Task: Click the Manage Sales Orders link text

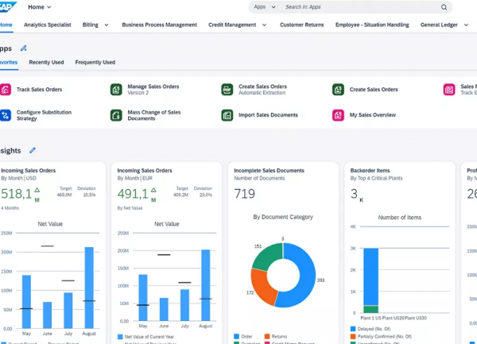Action: click(x=153, y=87)
